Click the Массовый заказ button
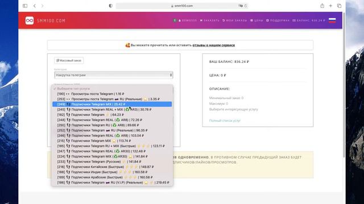 69,61
